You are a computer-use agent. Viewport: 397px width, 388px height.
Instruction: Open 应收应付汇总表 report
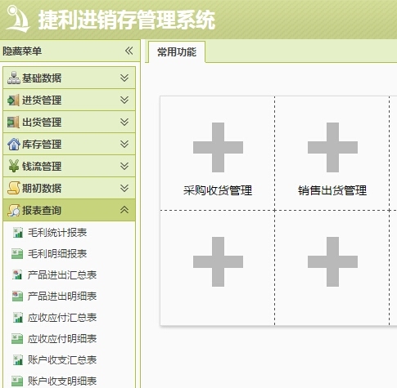click(62, 318)
